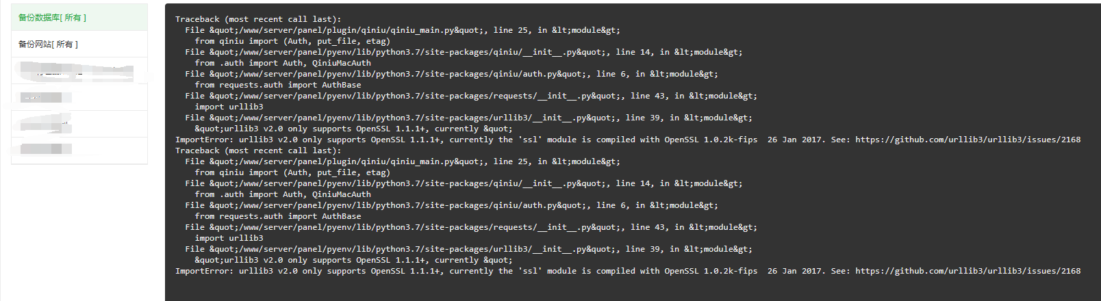Open the final GitHub urllib3 issues URL
This screenshot has height=301, width=1101.
tap(967, 271)
